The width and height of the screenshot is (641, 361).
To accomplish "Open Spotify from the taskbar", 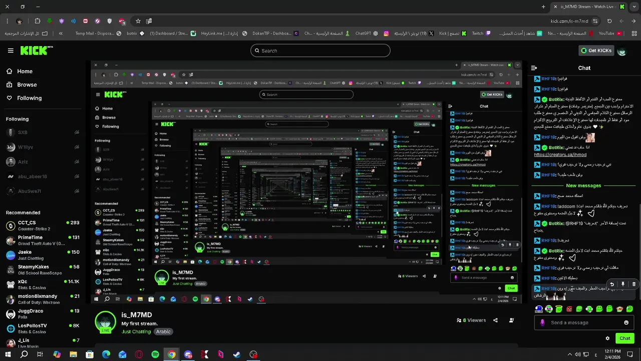I will [x=155, y=354].
